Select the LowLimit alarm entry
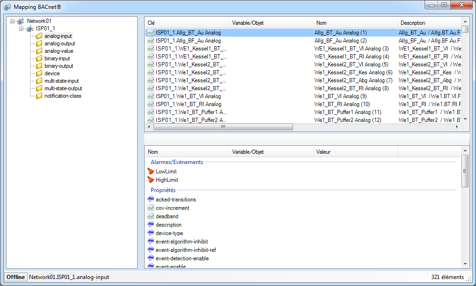 click(x=166, y=172)
